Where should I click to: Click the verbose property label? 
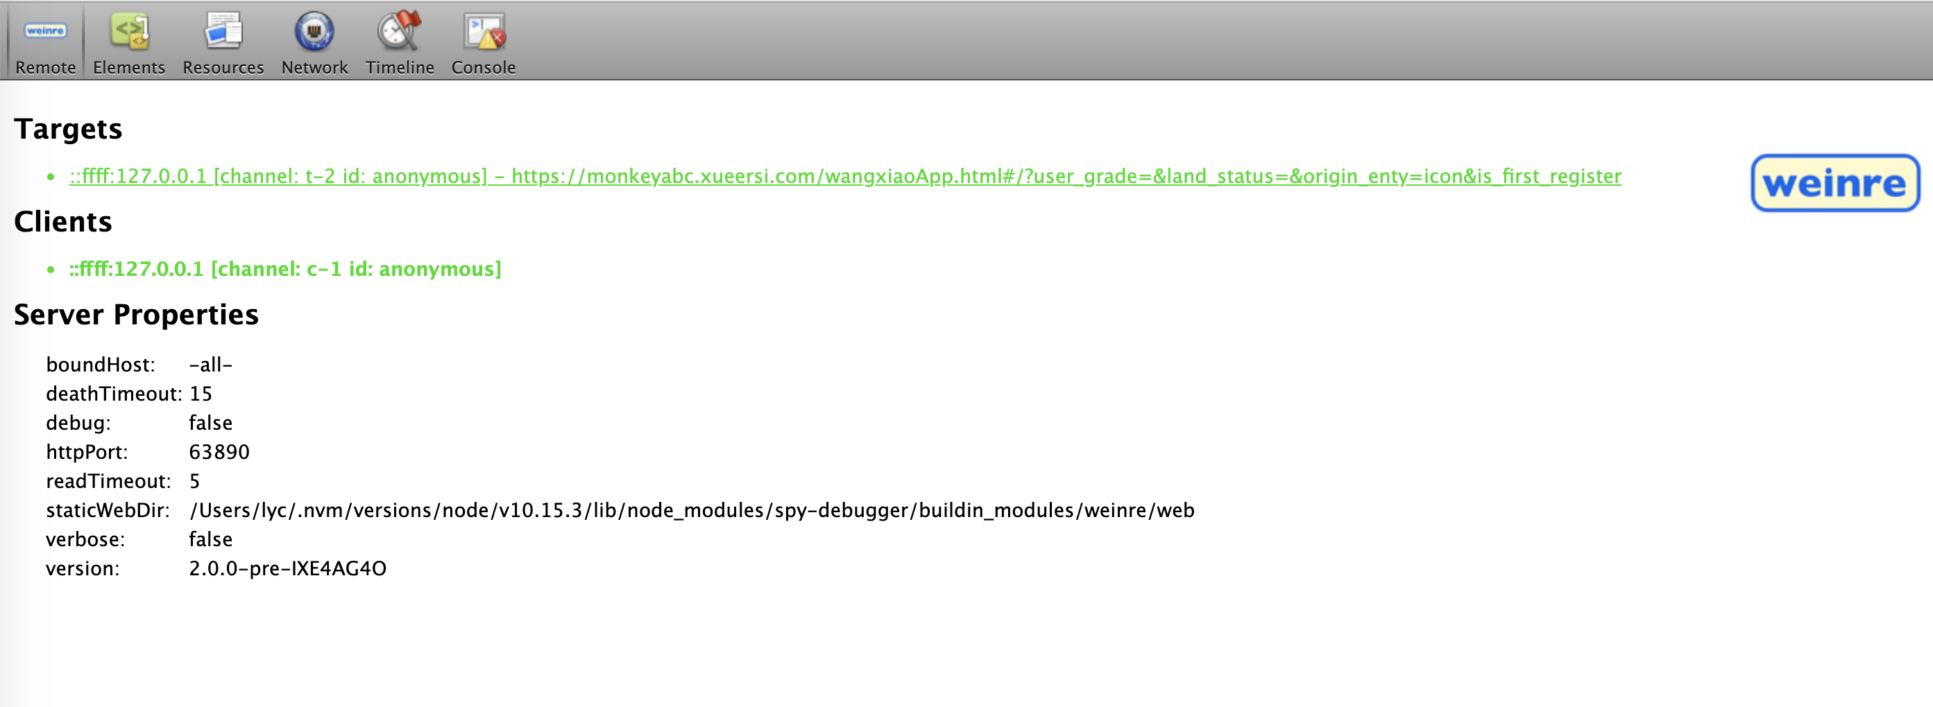click(85, 540)
